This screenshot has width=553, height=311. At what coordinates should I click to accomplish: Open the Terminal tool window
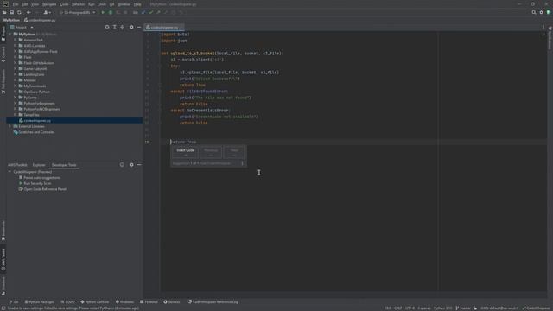(x=149, y=301)
